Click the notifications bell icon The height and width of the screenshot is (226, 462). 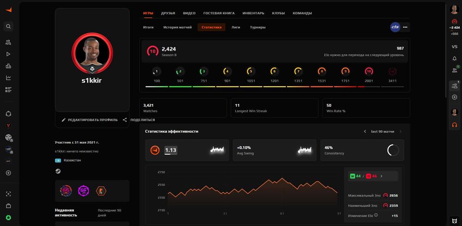tap(454, 59)
